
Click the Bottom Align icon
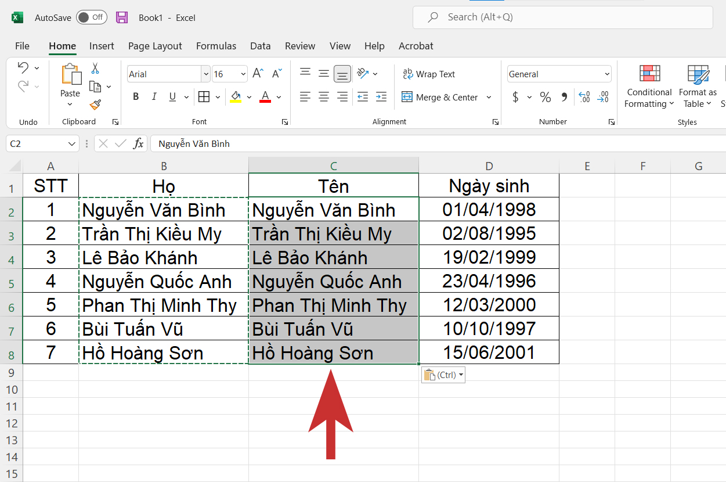[x=342, y=74]
